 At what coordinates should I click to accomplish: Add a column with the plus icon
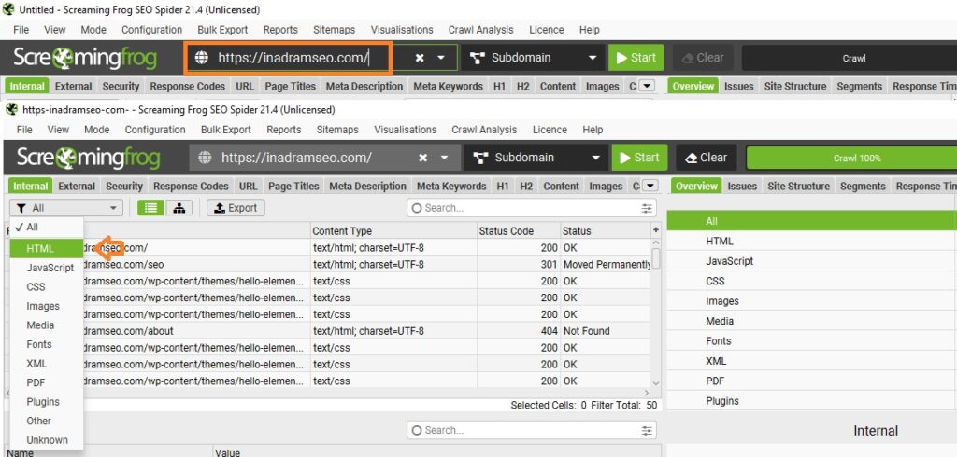click(x=656, y=230)
